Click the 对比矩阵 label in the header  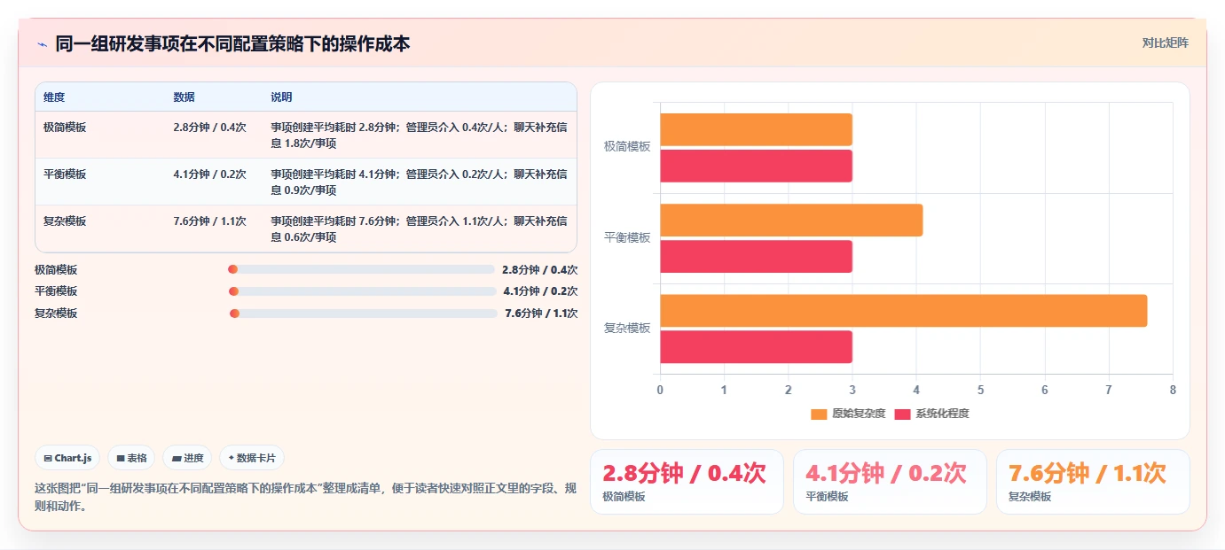tap(1165, 43)
